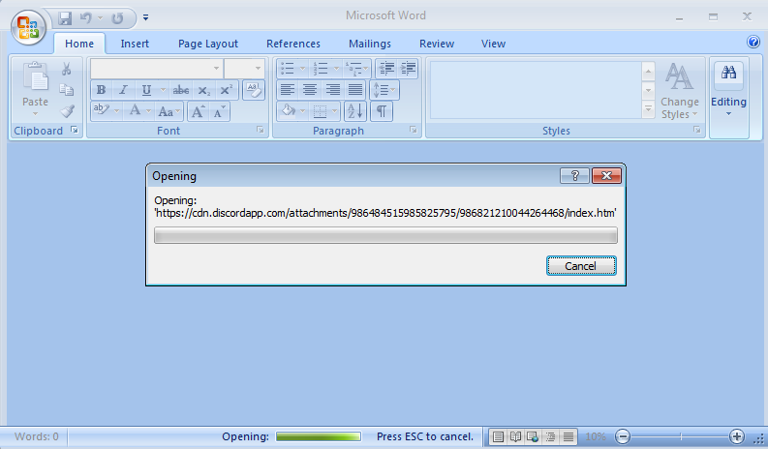Click Show/Hide paragraph marks icon
The width and height of the screenshot is (768, 449).
tap(382, 111)
